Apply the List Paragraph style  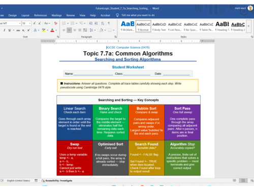click(x=175, y=26)
